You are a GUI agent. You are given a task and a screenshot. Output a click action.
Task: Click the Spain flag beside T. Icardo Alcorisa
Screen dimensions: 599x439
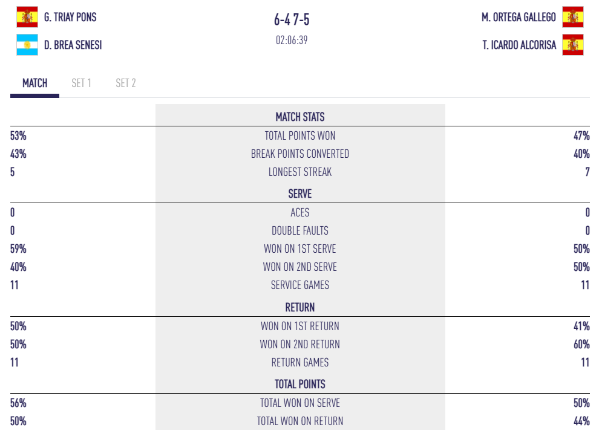[x=572, y=45]
